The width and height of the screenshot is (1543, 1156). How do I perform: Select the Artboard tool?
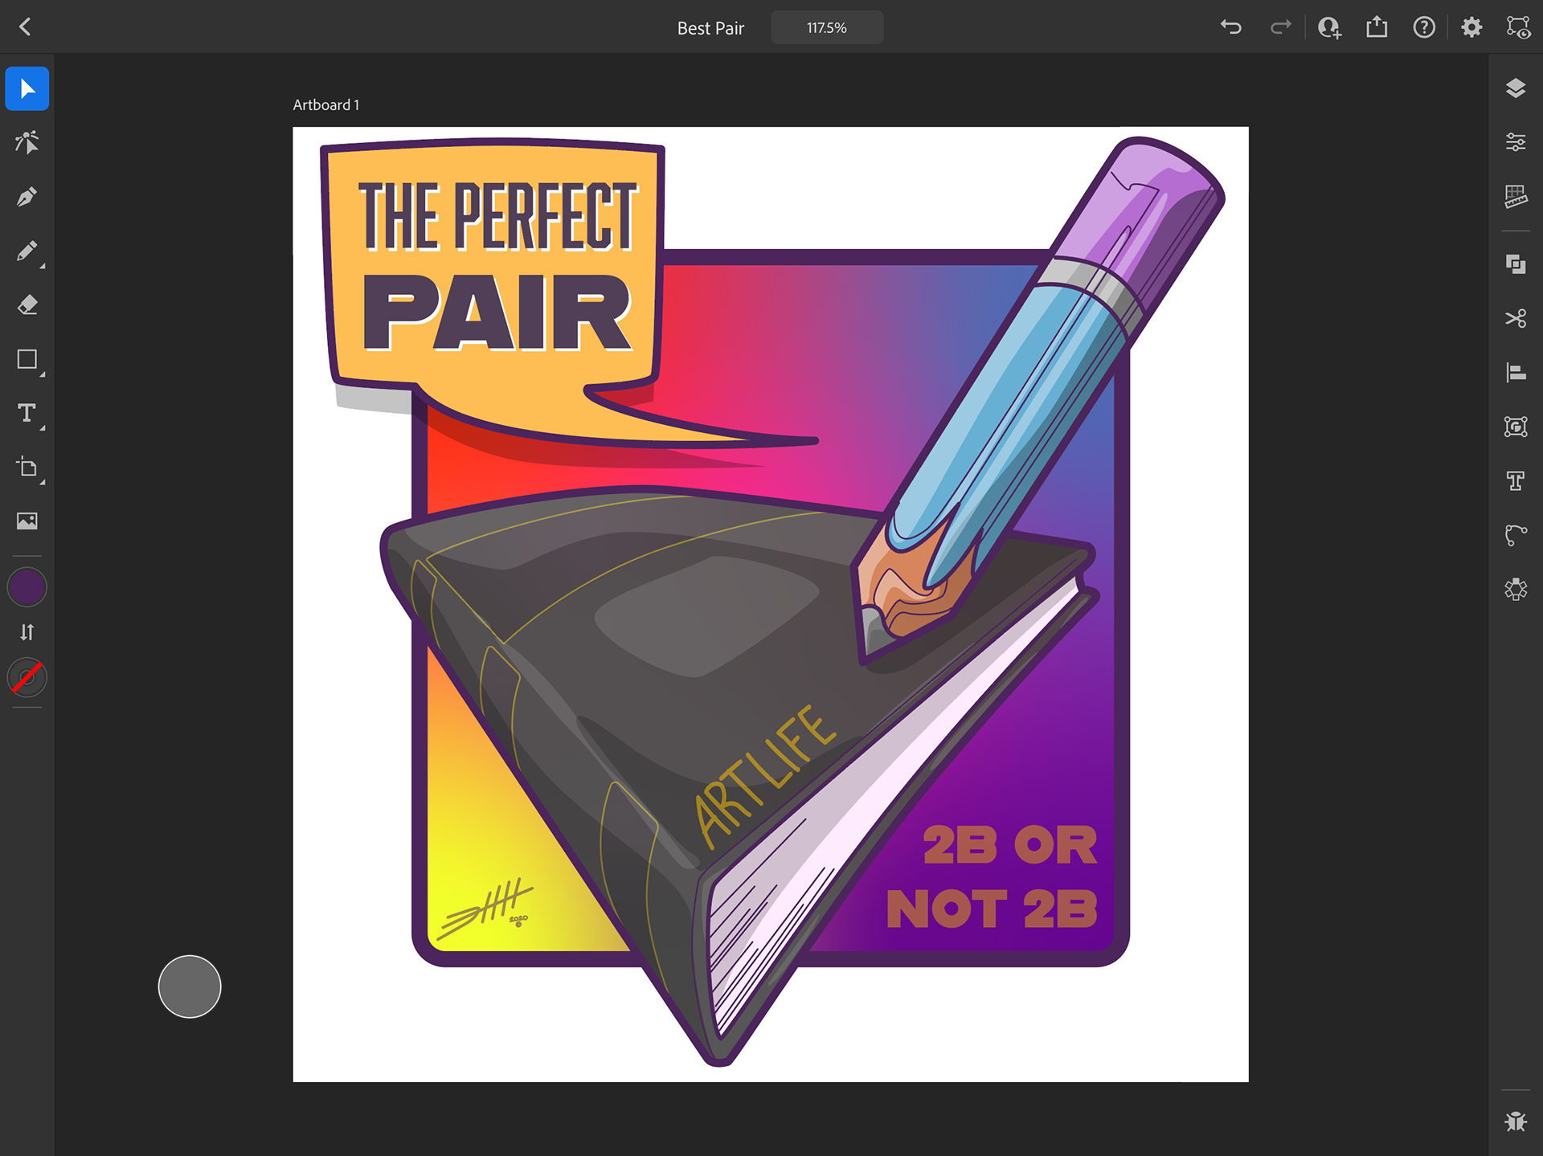[x=27, y=467]
